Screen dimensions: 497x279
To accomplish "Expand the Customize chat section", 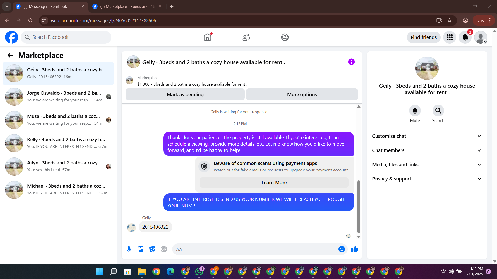I will [427, 136].
